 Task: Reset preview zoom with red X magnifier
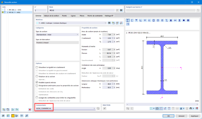click(x=197, y=108)
